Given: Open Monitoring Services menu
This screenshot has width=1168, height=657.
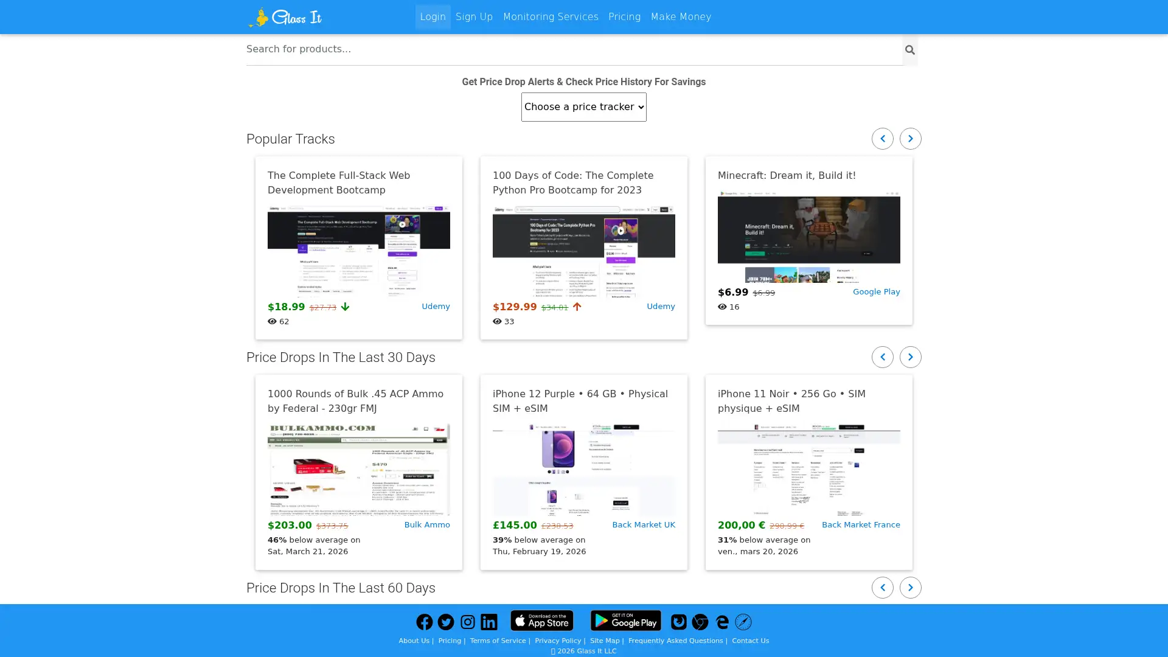Looking at the screenshot, I should (x=551, y=17).
